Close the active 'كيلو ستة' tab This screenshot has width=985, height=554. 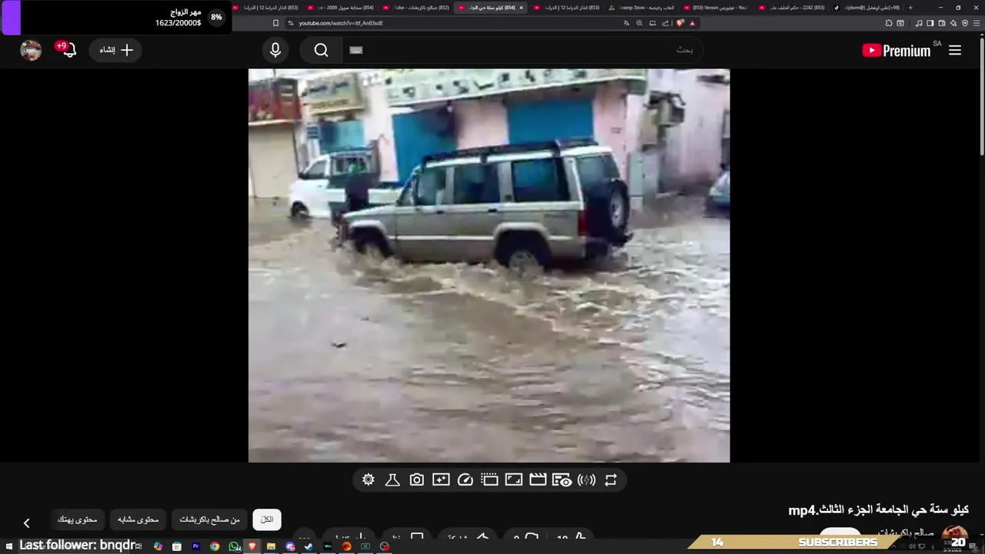(521, 8)
